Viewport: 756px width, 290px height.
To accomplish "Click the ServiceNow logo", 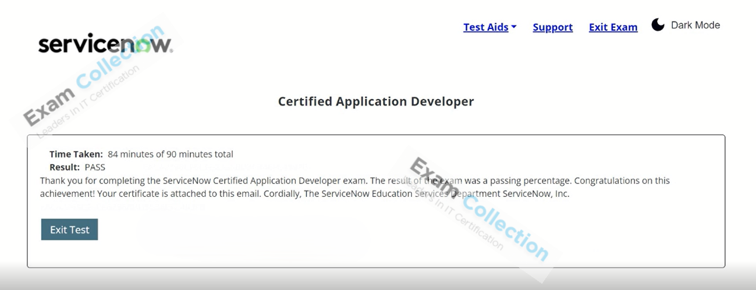I will 105,44.
